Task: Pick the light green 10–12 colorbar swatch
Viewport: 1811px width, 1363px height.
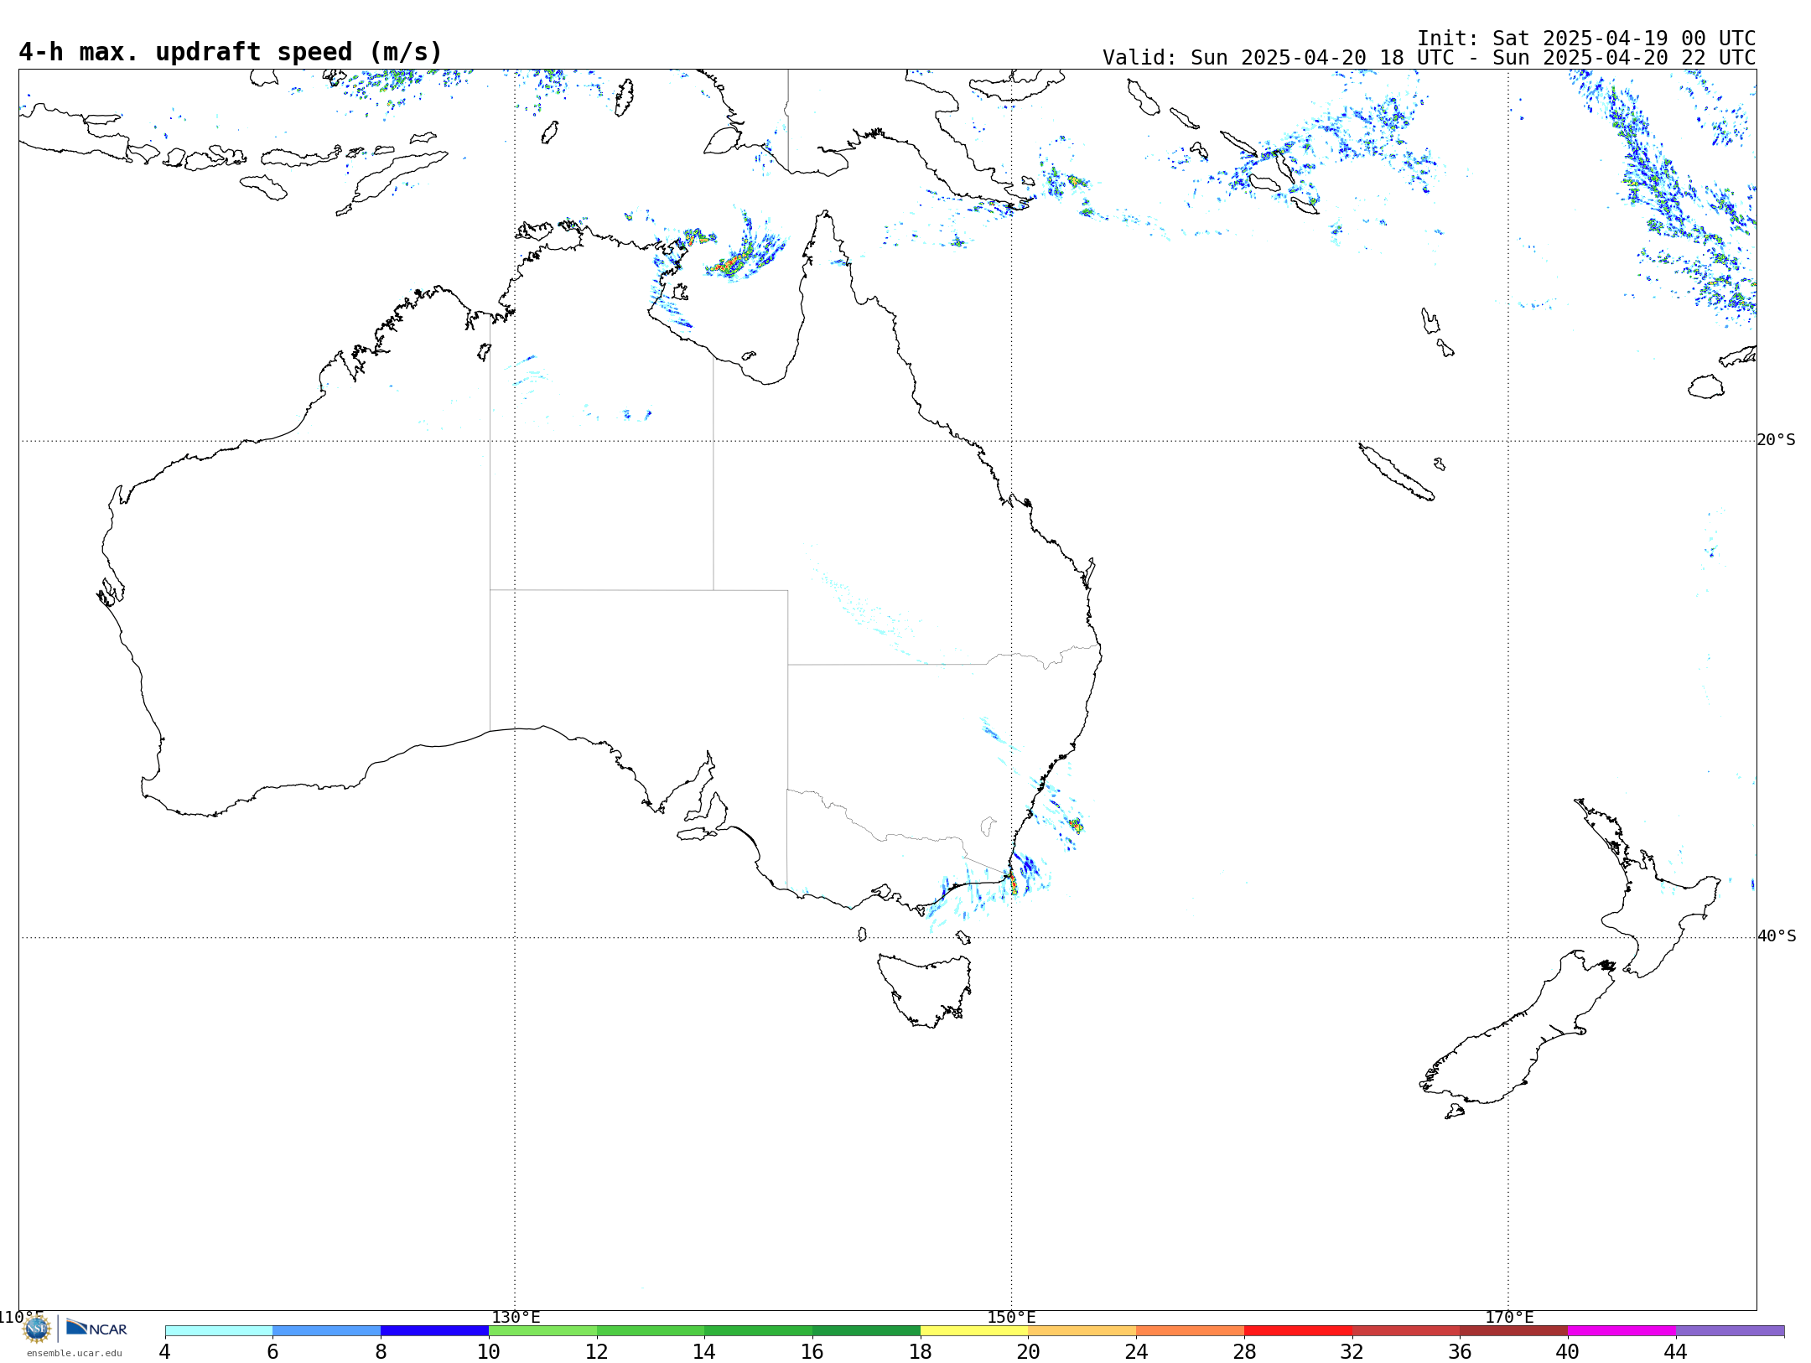Action: point(542,1331)
